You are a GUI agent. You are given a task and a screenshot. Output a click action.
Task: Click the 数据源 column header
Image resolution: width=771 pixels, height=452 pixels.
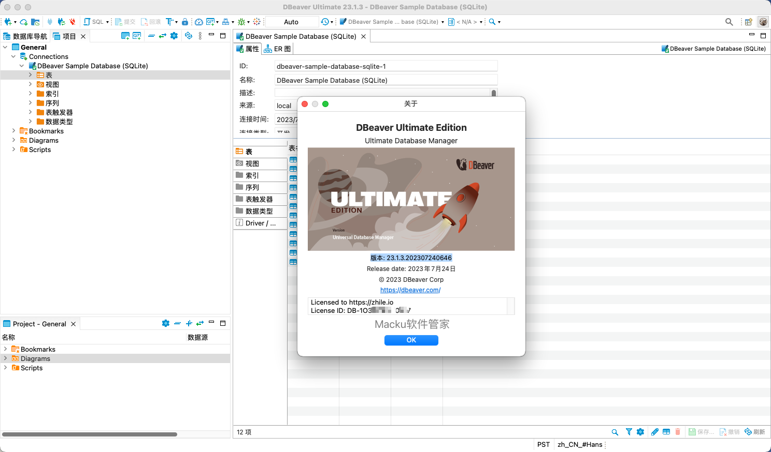(198, 337)
